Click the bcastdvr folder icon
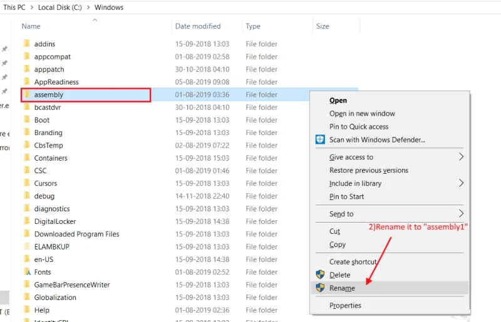The width and height of the screenshot is (501, 322). click(x=27, y=107)
